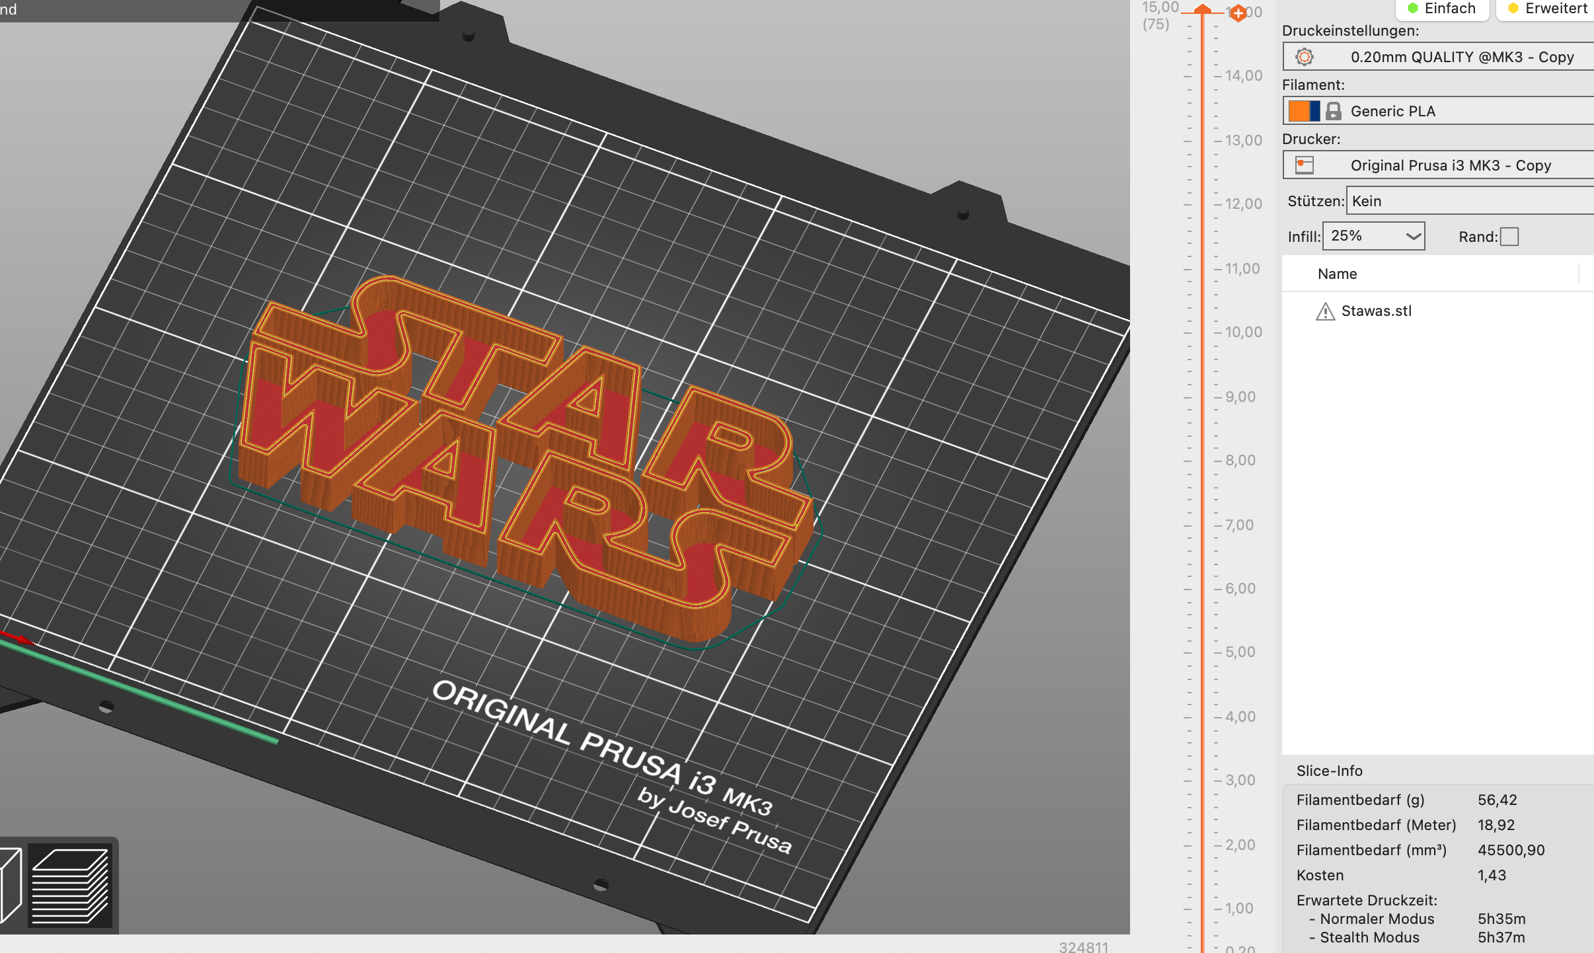
Task: Click print settings gear icon
Action: click(1304, 57)
